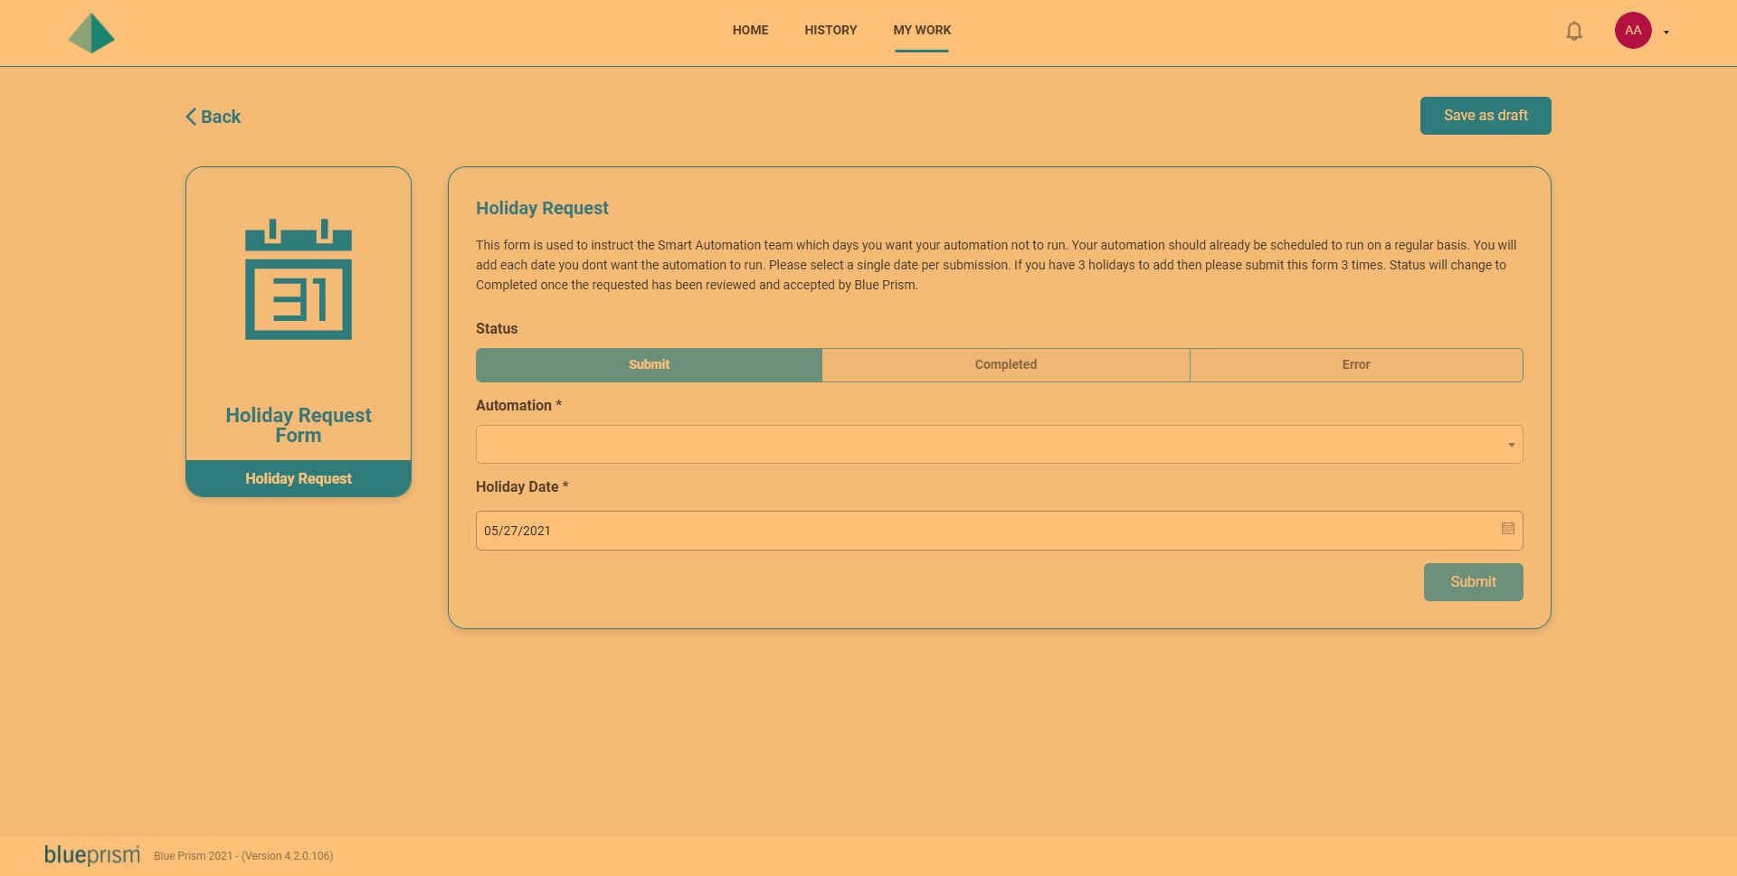Image resolution: width=1737 pixels, height=876 pixels.
Task: Expand the user account menu arrow
Action: pyautogui.click(x=1666, y=33)
